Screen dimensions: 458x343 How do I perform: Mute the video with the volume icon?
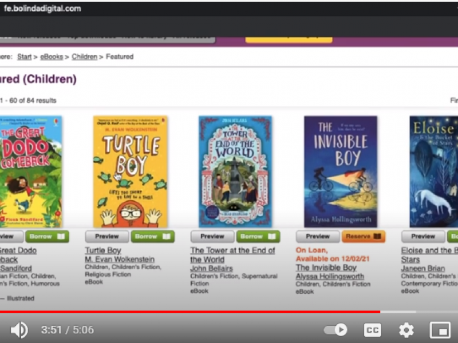(x=19, y=330)
